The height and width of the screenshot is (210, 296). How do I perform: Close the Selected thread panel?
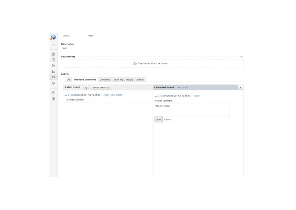pos(241,88)
